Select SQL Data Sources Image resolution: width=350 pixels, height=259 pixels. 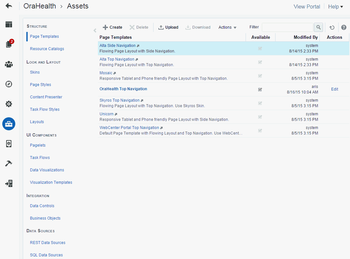coord(46,255)
